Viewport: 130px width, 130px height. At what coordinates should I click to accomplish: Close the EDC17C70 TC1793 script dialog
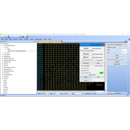[x=103, y=45]
